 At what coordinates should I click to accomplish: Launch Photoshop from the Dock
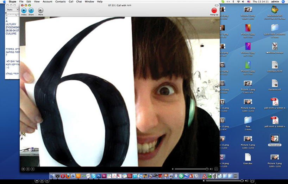pos(99,176)
